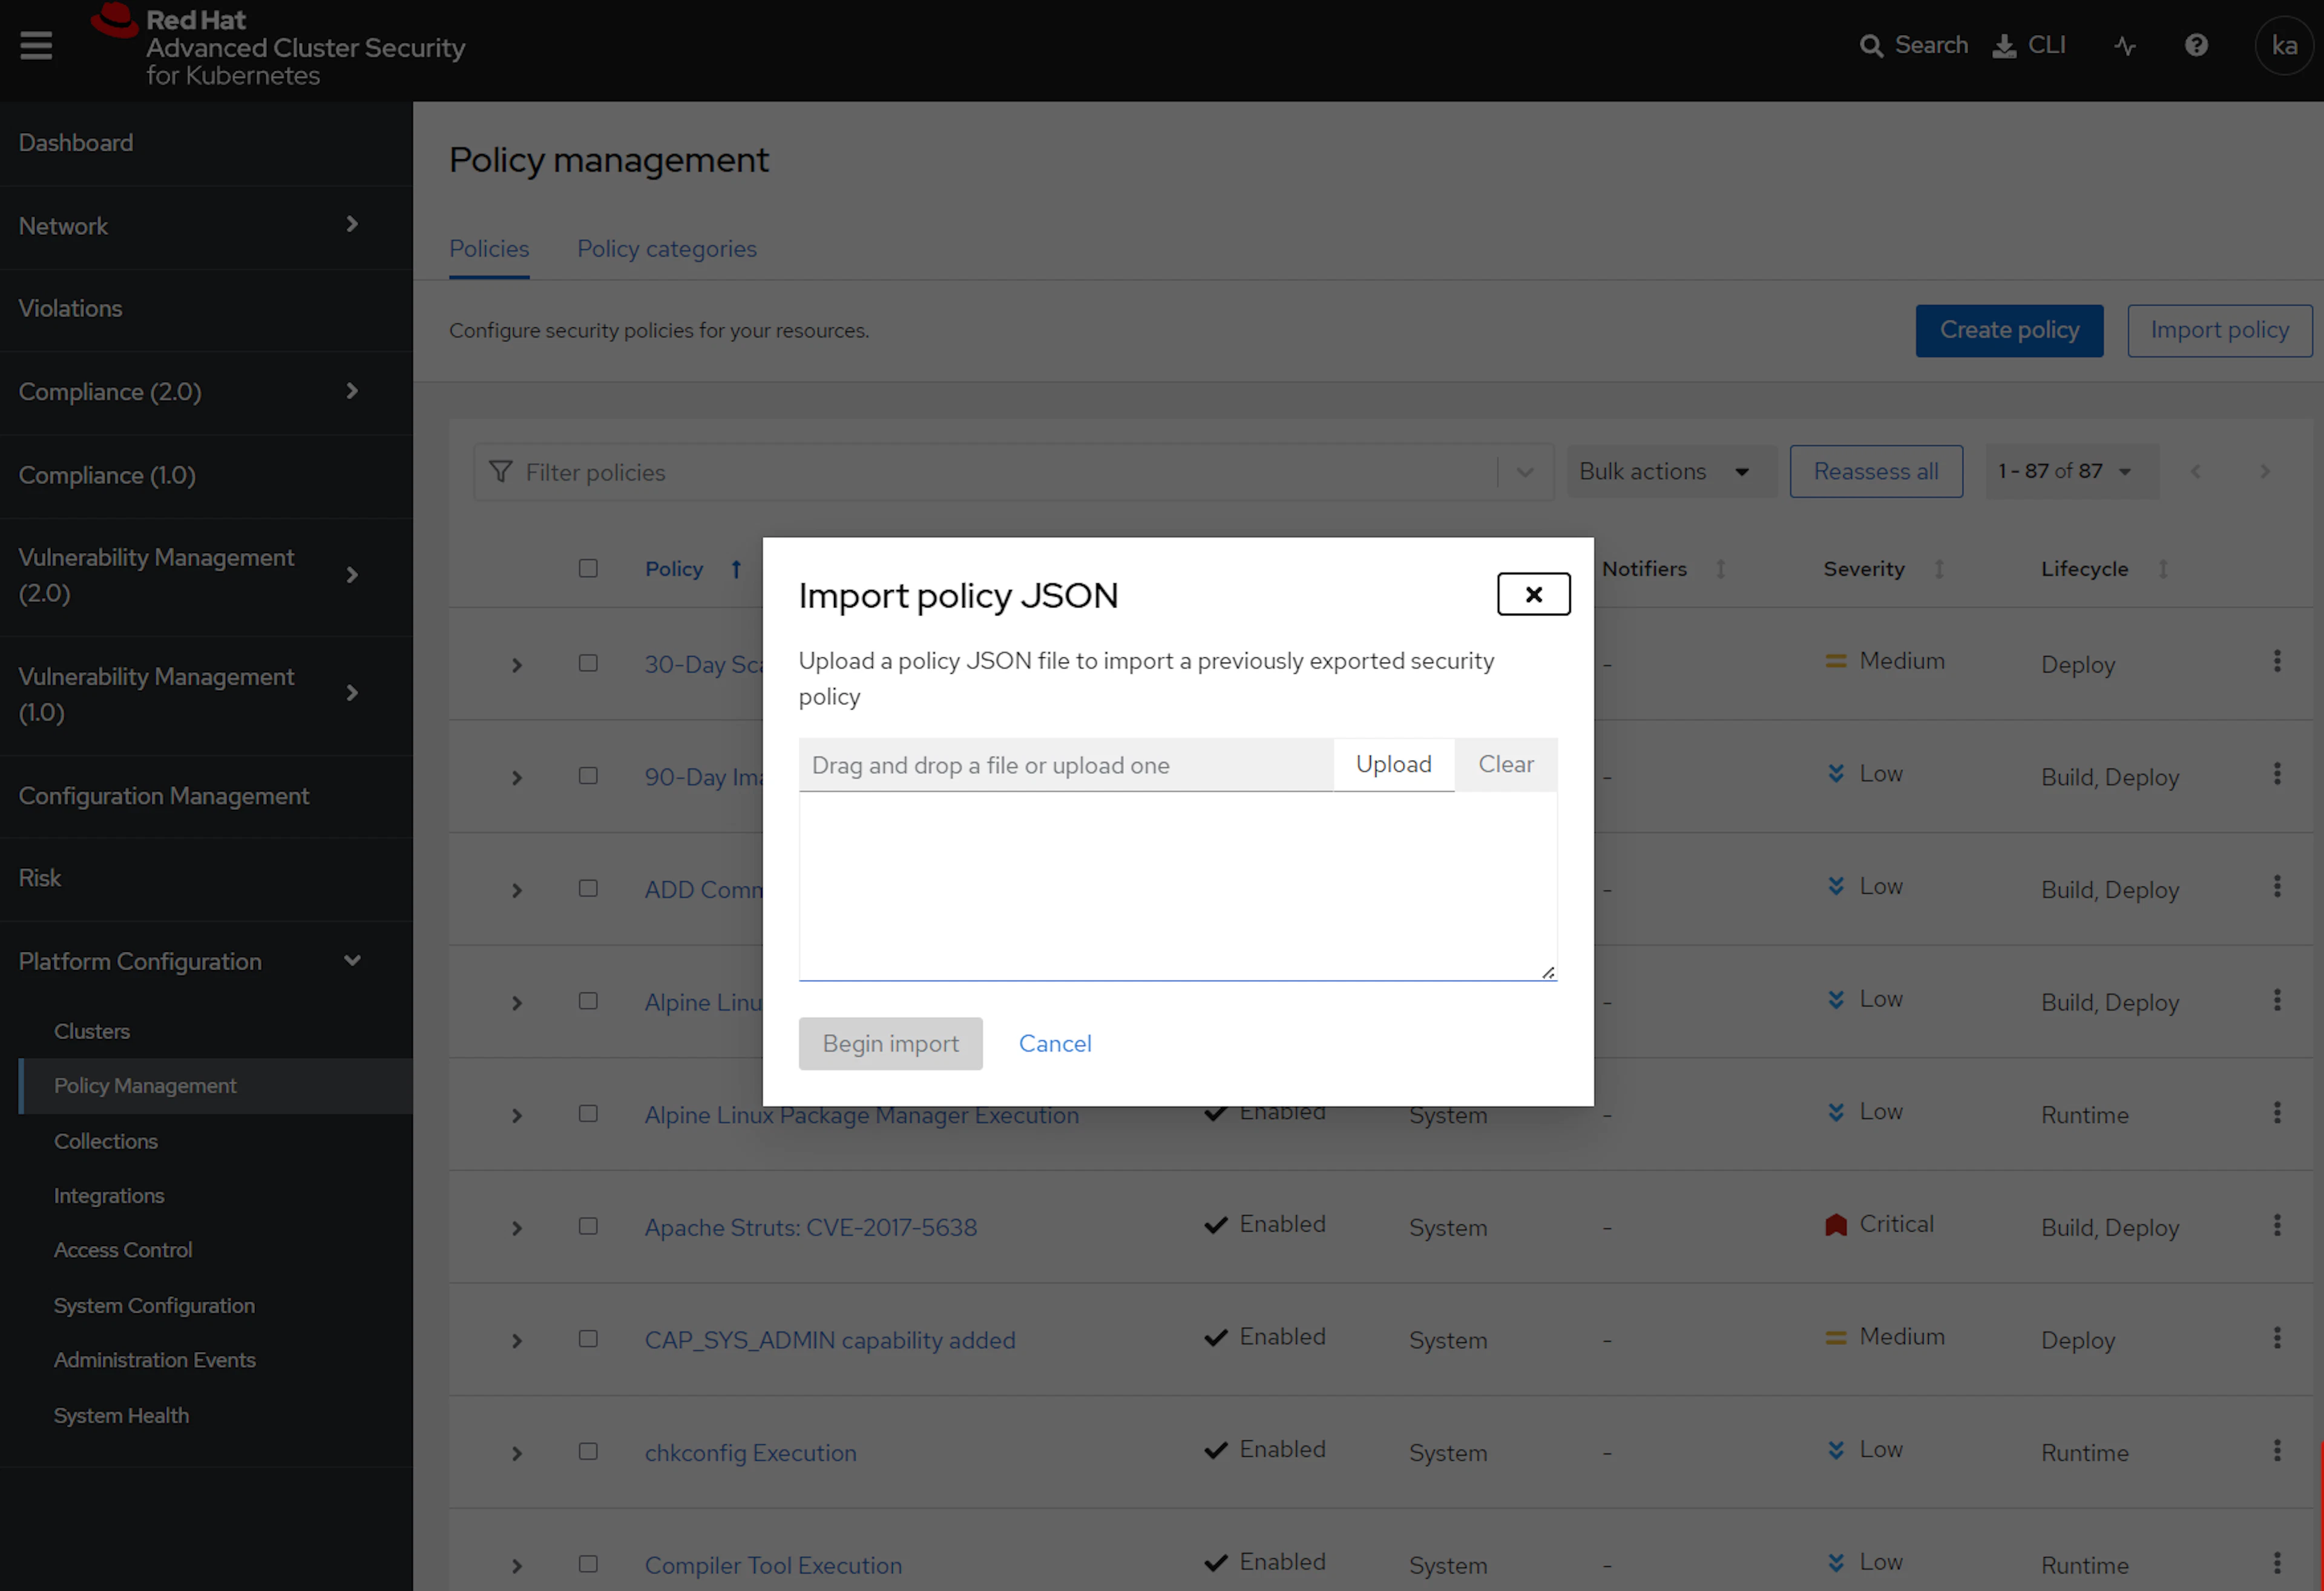Click the Search magnifier icon
Image resolution: width=2324 pixels, height=1591 pixels.
coord(1870,46)
